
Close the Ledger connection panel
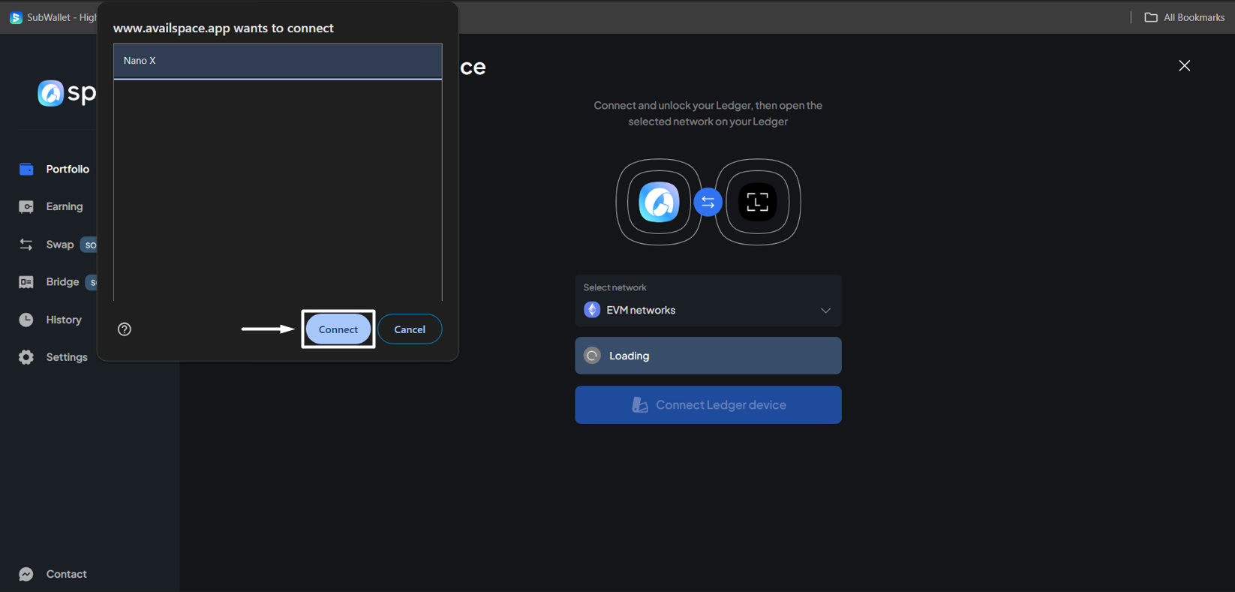pos(1184,66)
